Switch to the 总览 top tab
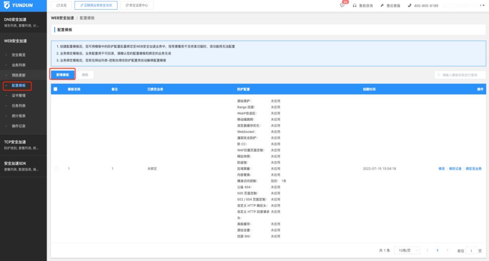Viewport: 489px width, 261px height. (61, 6)
